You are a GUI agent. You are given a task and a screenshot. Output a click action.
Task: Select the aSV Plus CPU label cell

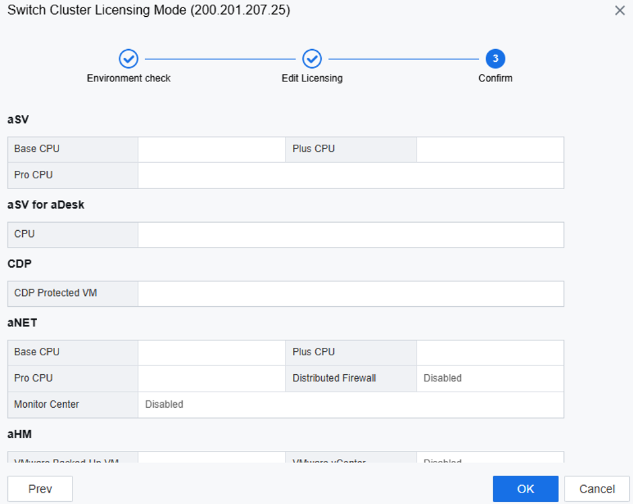(x=351, y=149)
